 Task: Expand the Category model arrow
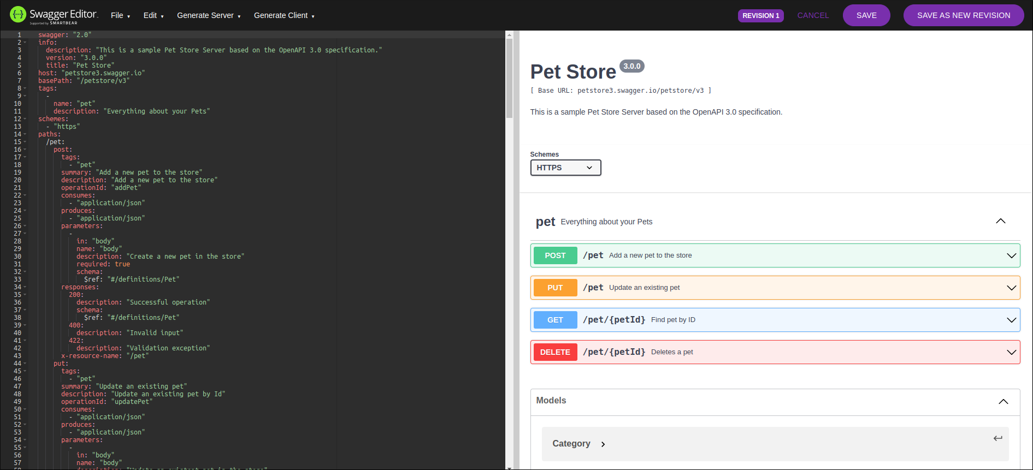(x=603, y=444)
